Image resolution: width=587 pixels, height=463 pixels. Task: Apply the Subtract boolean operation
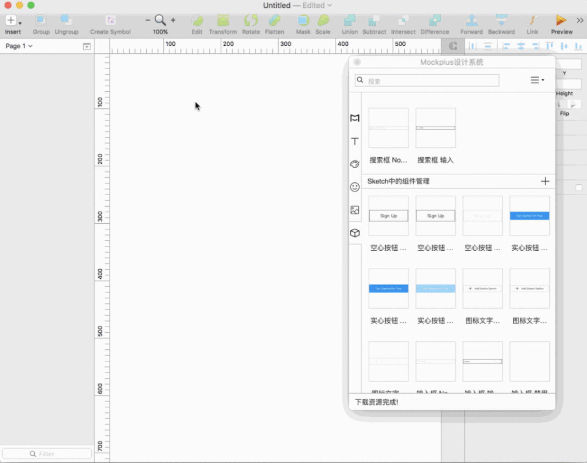point(374,20)
